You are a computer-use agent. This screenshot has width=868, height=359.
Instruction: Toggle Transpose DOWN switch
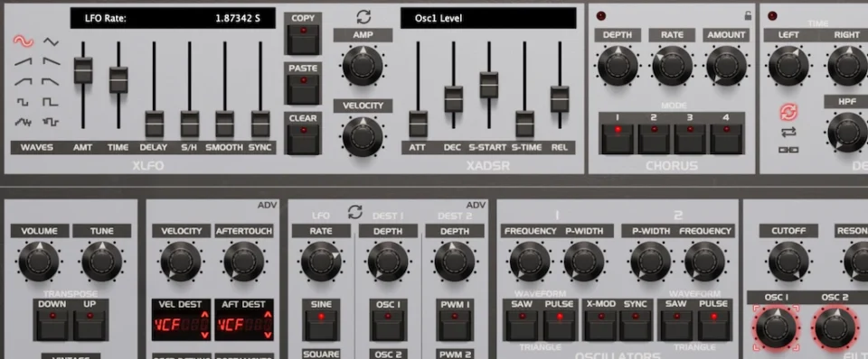(x=52, y=326)
